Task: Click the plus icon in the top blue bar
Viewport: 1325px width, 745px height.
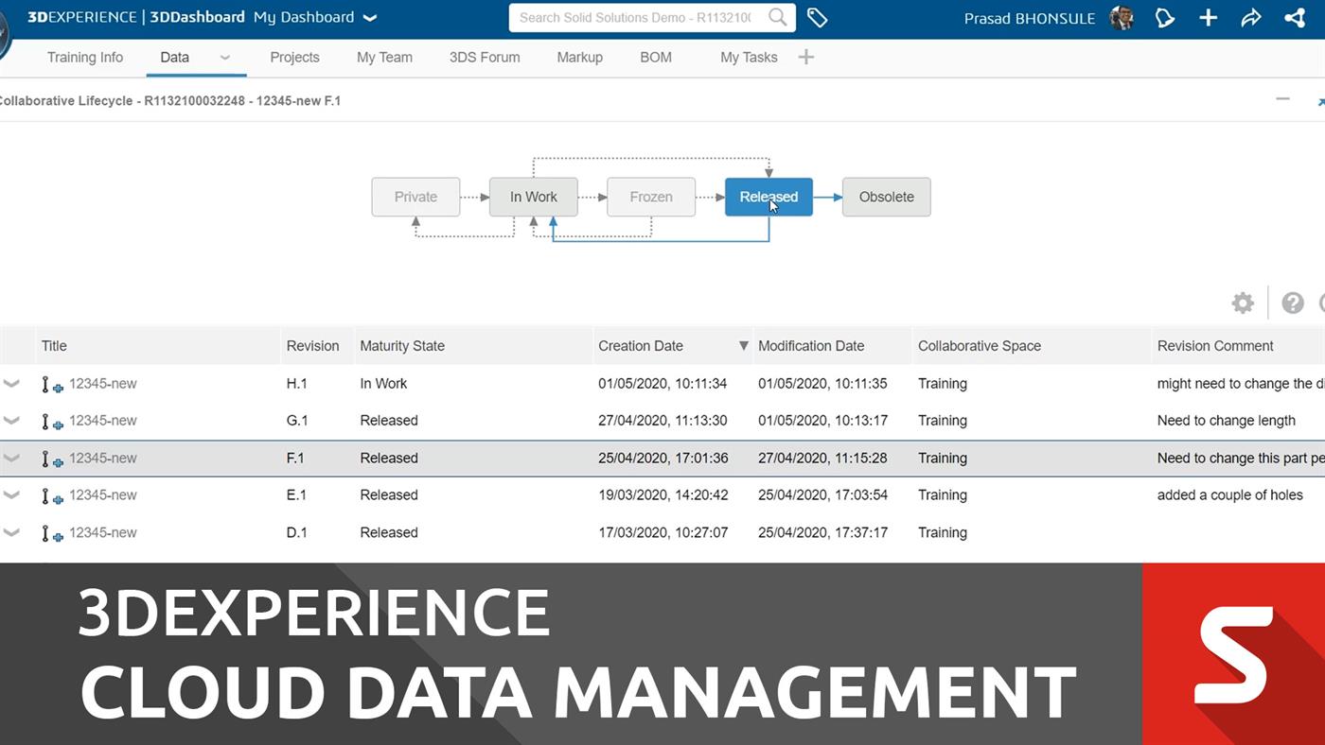Action: (x=1208, y=17)
